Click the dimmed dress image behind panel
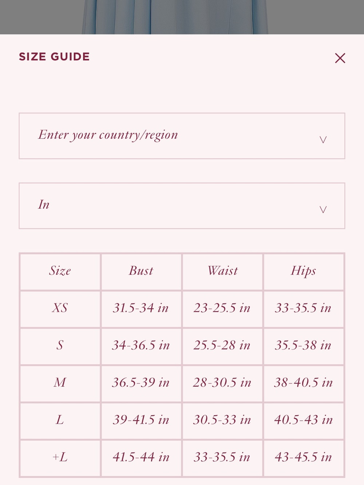 pyautogui.click(x=175, y=17)
